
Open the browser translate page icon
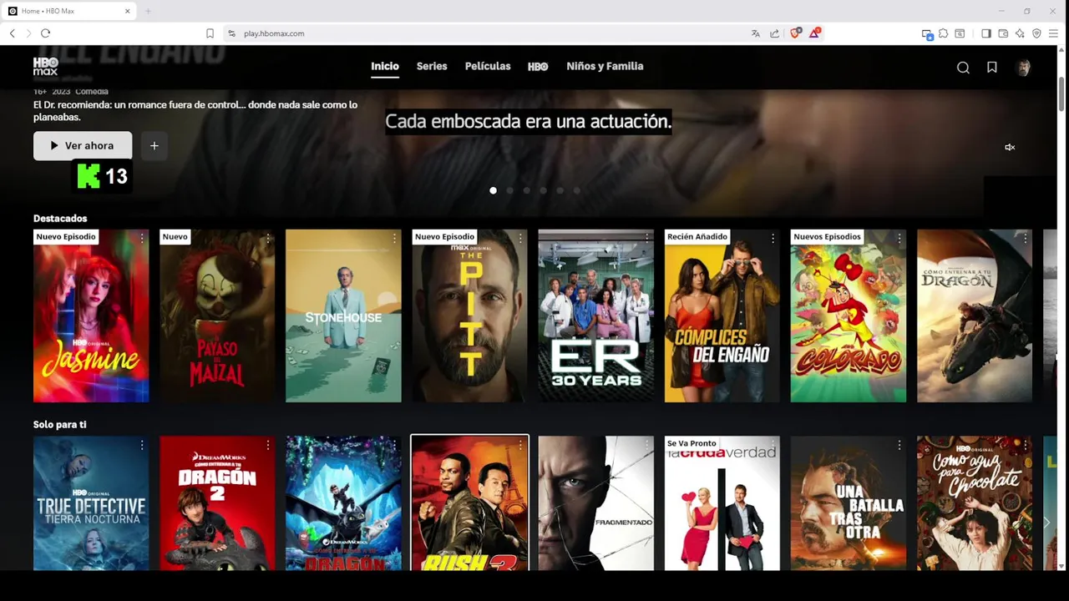(756, 33)
